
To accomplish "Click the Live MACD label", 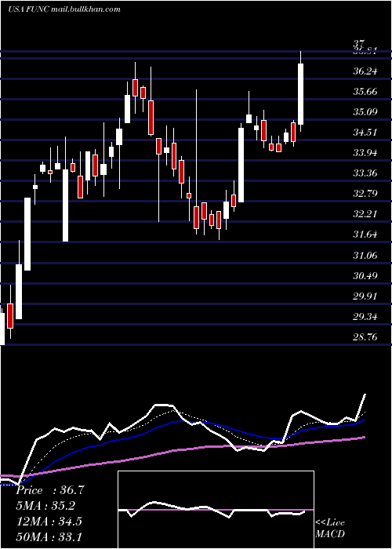I will click(x=330, y=528).
